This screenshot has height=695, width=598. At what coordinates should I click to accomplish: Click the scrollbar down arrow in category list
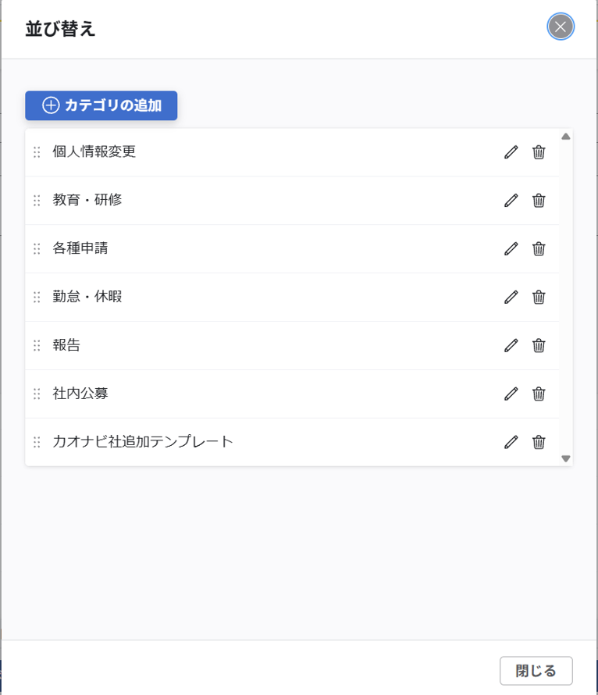pos(566,458)
